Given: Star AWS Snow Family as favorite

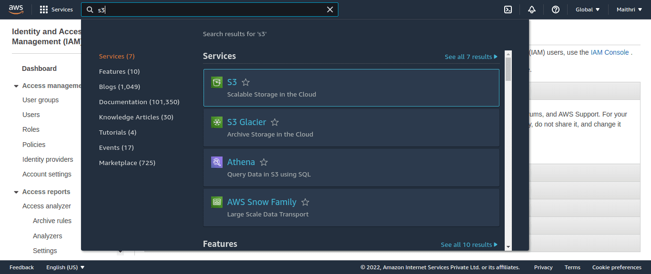Looking at the screenshot, I should [305, 202].
